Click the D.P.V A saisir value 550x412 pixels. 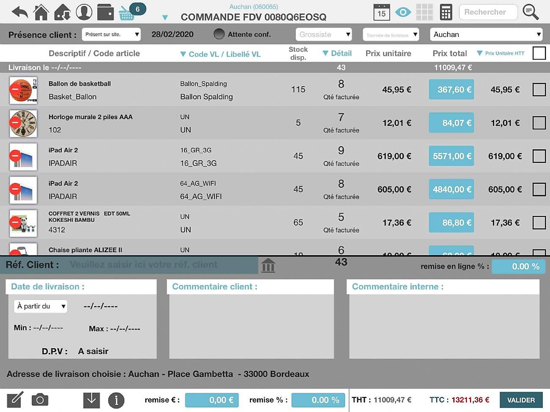93,351
